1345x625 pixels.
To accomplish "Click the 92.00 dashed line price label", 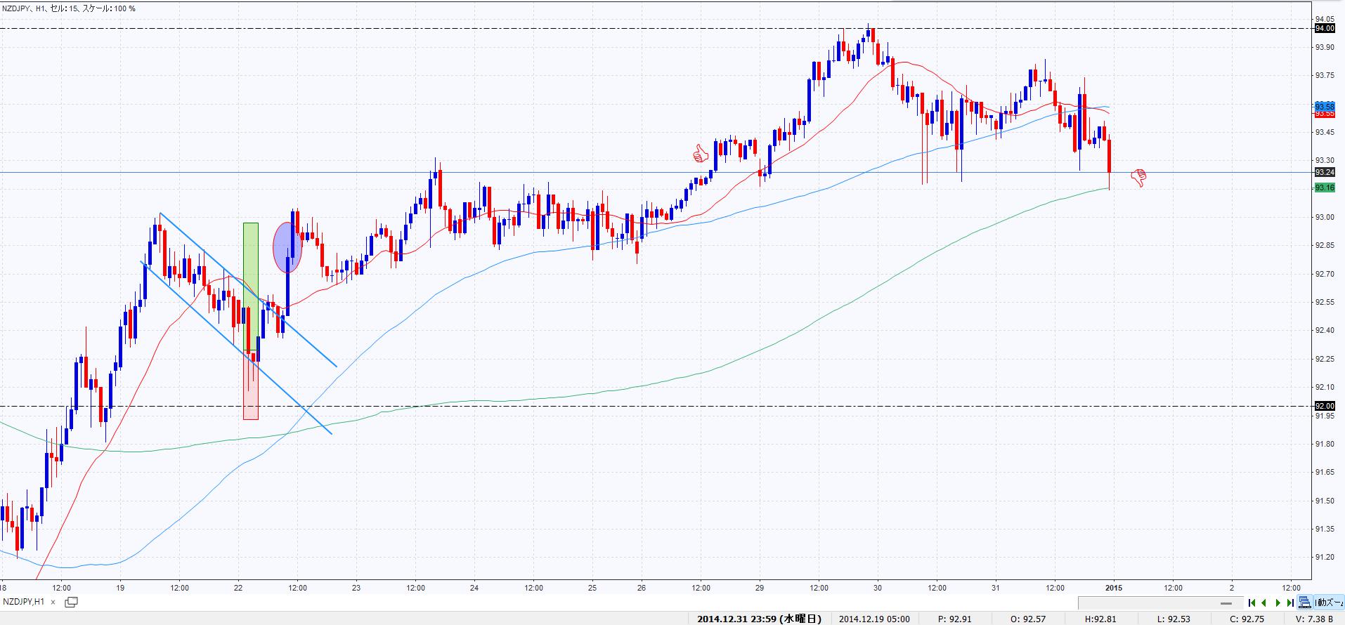I will (1325, 406).
